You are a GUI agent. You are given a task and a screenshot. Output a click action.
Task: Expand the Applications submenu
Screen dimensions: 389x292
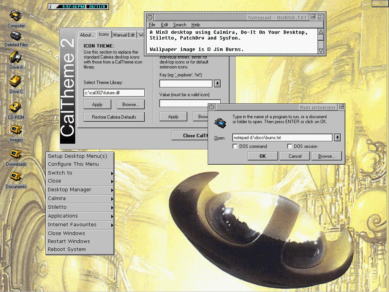click(80, 216)
